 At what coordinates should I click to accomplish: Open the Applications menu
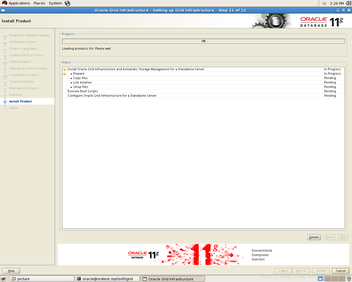[16, 3]
